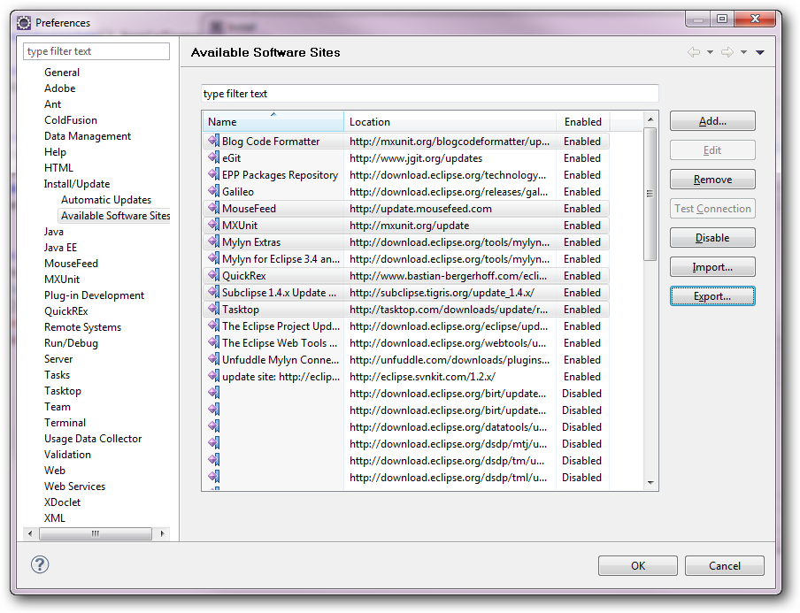Click the tree horizontal scroll right arrow

tap(162, 533)
